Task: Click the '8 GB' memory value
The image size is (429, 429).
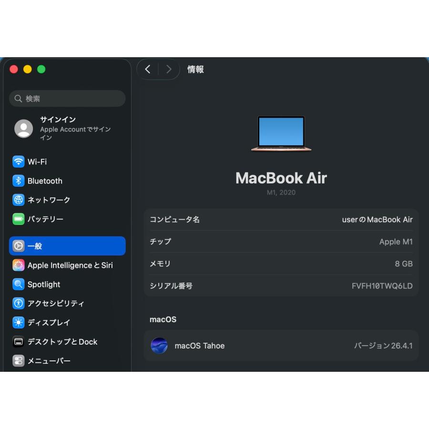Action: [404, 264]
